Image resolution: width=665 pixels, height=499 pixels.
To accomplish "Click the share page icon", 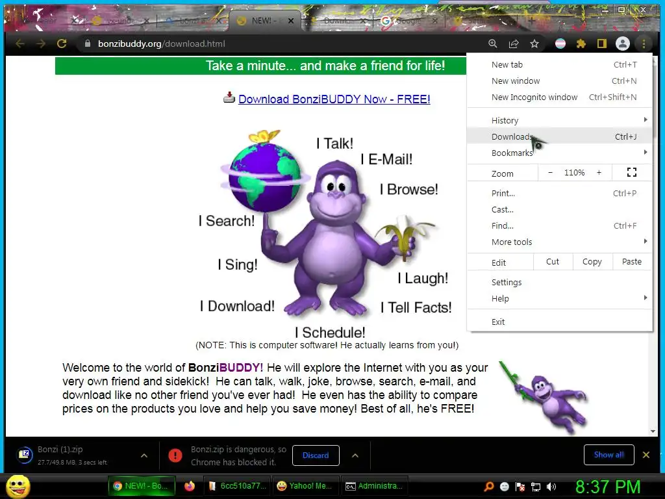I will click(x=514, y=44).
